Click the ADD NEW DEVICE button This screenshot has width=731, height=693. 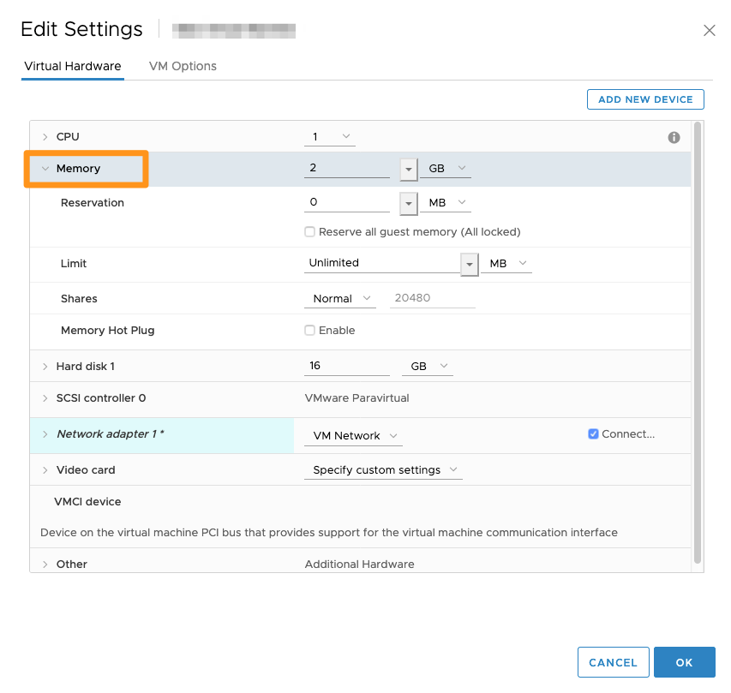645,99
